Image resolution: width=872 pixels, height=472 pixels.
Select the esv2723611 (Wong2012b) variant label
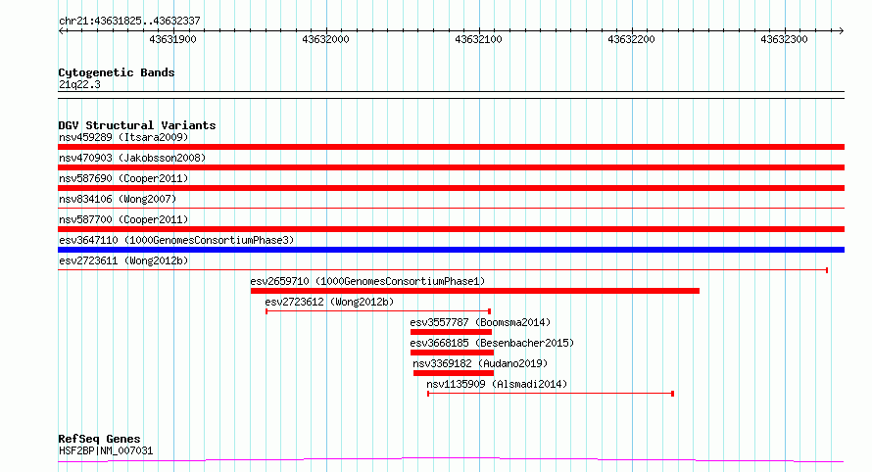[x=123, y=260]
